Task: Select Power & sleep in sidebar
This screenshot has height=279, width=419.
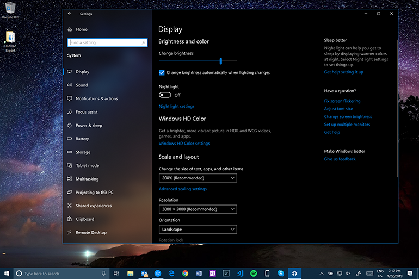Action: point(88,126)
